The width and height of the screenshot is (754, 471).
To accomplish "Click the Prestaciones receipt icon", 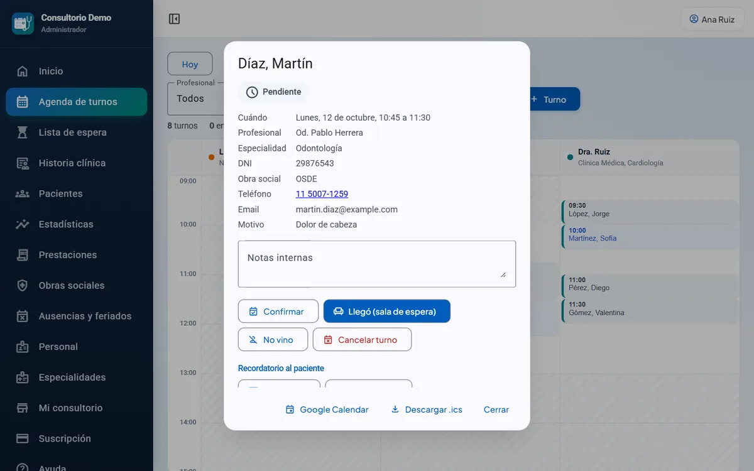I will [x=23, y=255].
